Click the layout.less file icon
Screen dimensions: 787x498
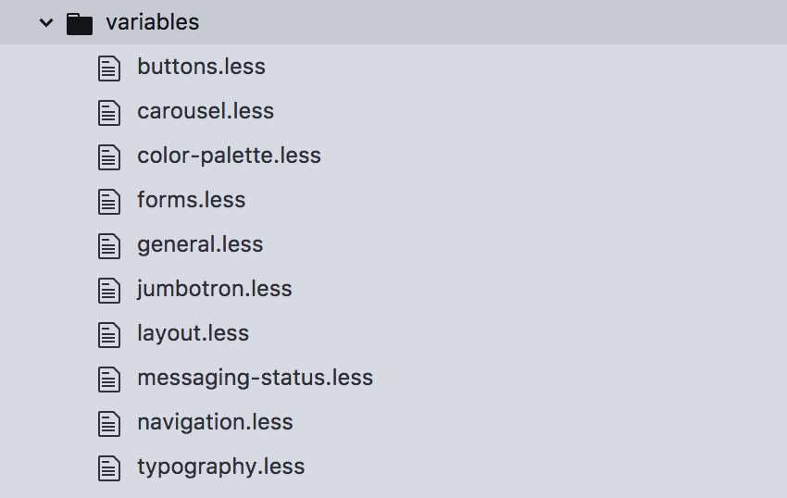109,334
